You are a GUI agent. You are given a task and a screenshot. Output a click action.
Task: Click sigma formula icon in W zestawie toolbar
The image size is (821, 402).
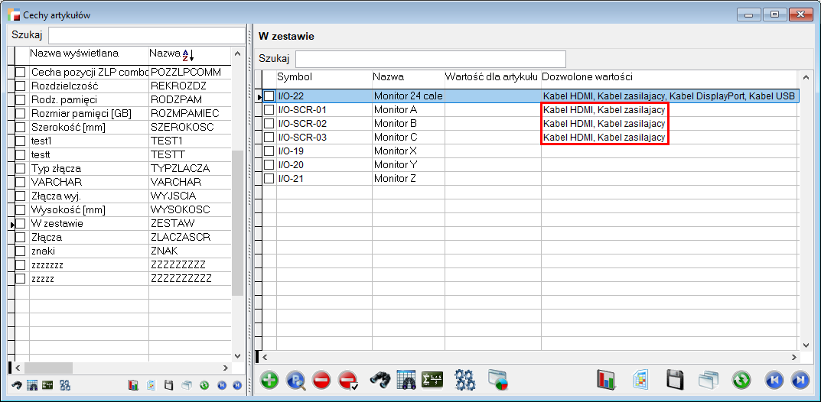[432, 379]
